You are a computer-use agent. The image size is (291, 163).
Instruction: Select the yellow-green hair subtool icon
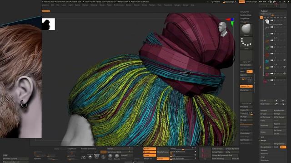point(267,68)
